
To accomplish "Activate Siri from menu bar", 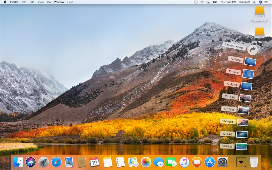I will [x=260, y=2].
